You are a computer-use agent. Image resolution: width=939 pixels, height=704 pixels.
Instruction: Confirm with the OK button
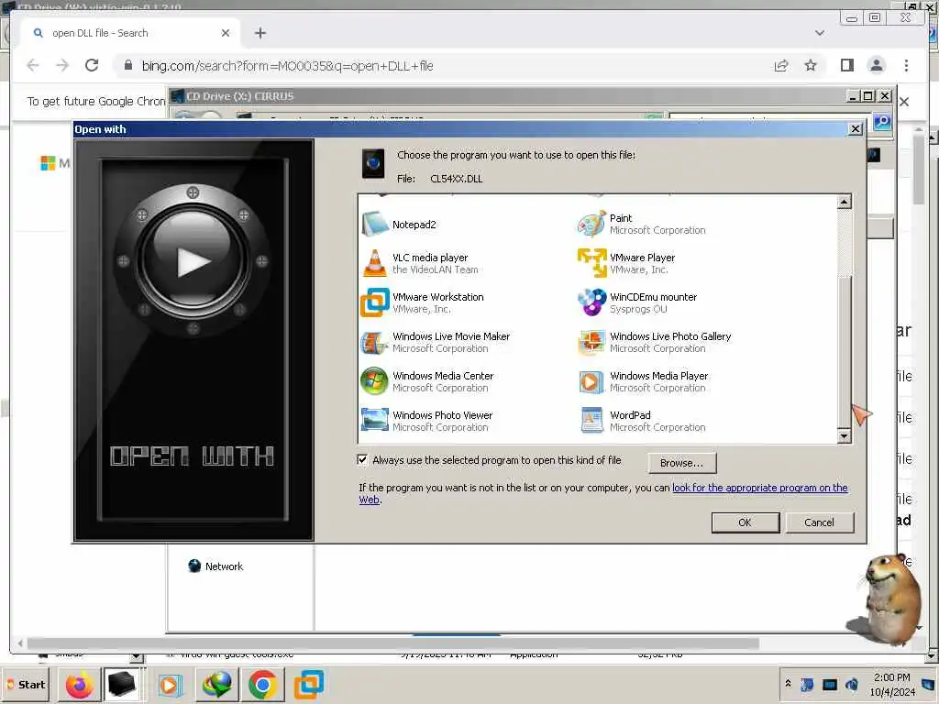click(x=745, y=522)
